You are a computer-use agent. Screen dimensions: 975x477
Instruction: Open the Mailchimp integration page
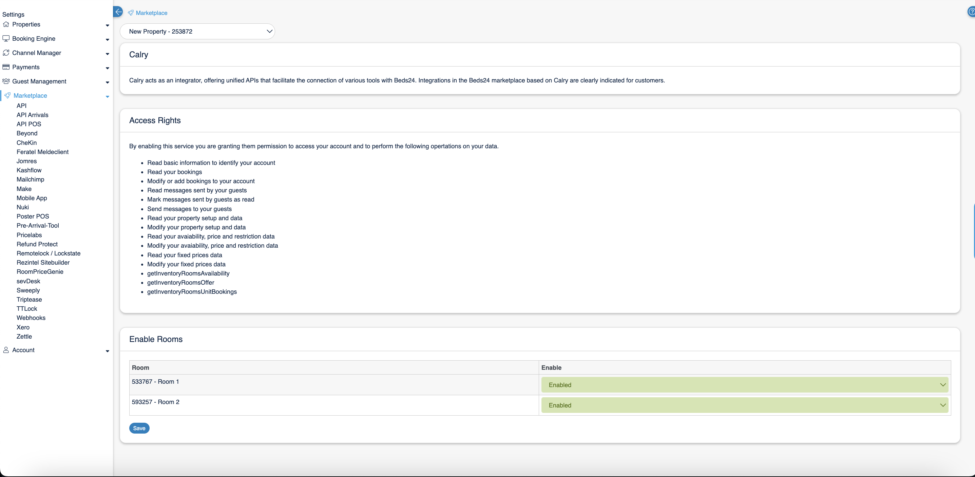coord(30,179)
